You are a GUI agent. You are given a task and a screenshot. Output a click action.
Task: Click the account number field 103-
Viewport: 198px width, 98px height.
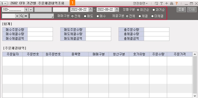(13, 10)
